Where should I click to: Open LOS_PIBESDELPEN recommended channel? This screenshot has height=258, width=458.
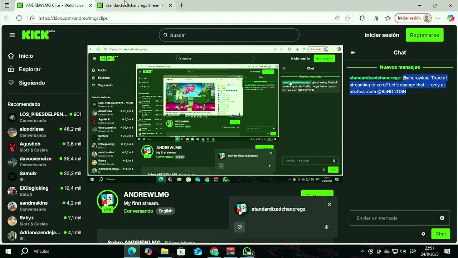(45, 117)
